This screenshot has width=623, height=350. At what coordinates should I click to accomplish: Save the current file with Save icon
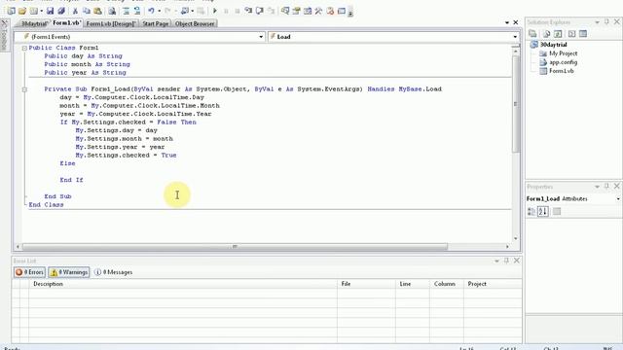point(50,11)
